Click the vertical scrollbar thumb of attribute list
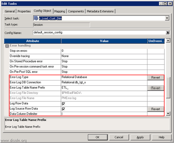Screen dimensions: 174x143 [168, 88]
